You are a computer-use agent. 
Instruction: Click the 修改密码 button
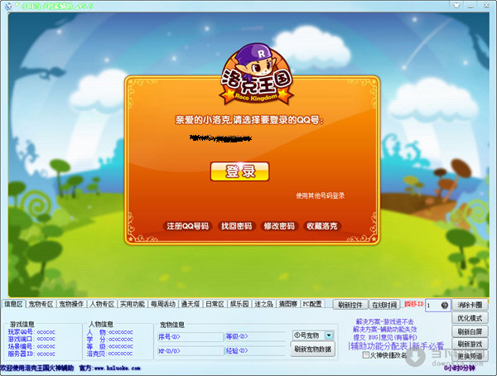279,226
